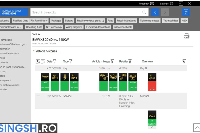Click retailer number 40369

tap(123, 68)
